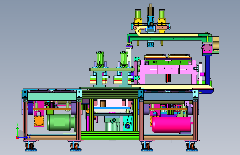Select the bronze bushing below the central green frame
This screenshot has width=240, height=155.
(x=103, y=103)
